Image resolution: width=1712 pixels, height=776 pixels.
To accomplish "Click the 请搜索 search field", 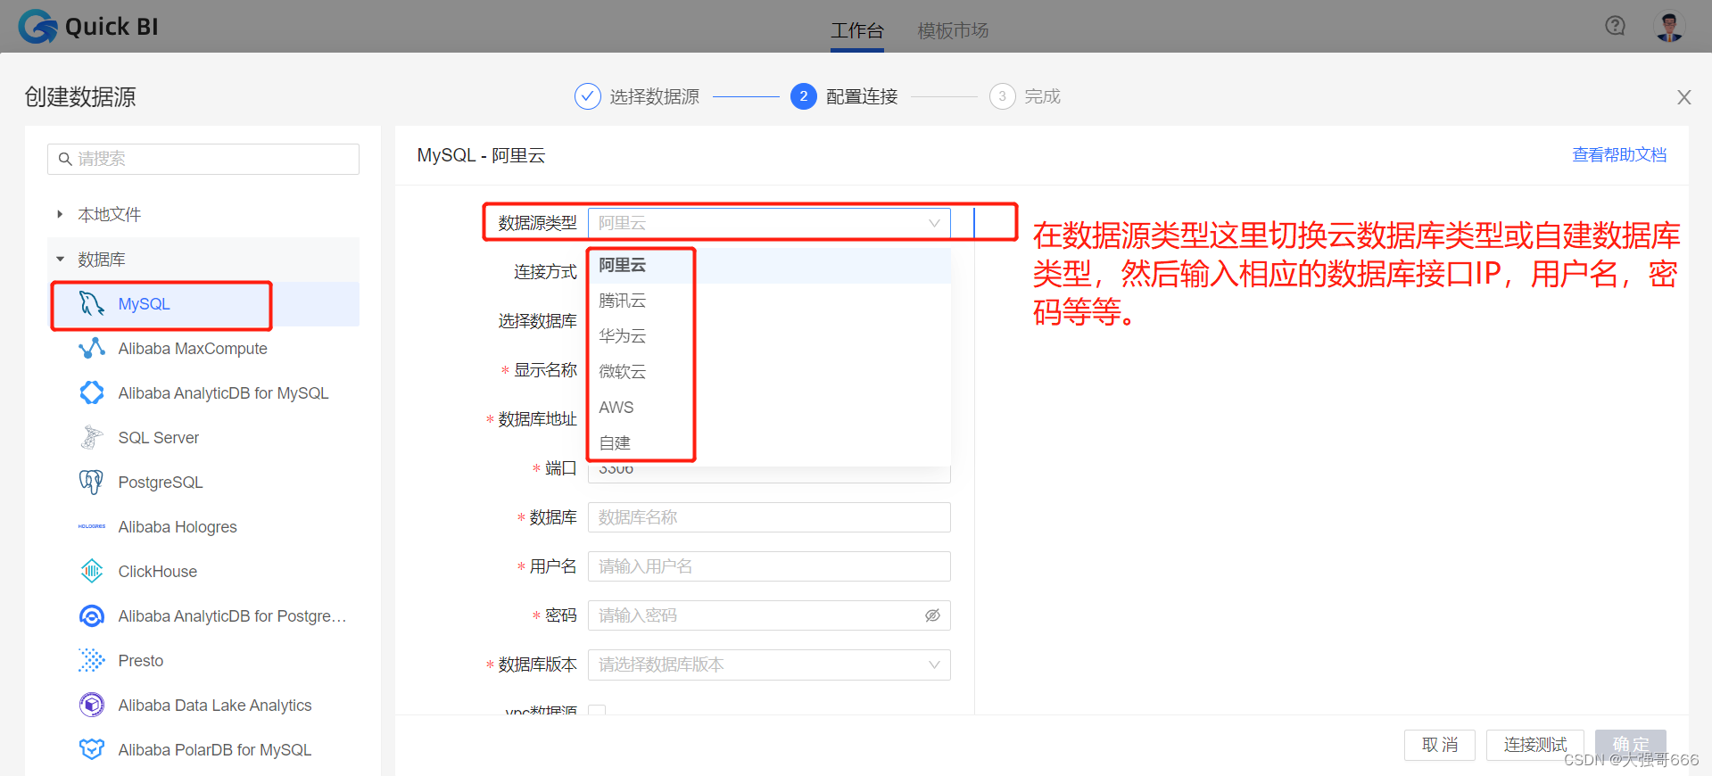I will [203, 160].
